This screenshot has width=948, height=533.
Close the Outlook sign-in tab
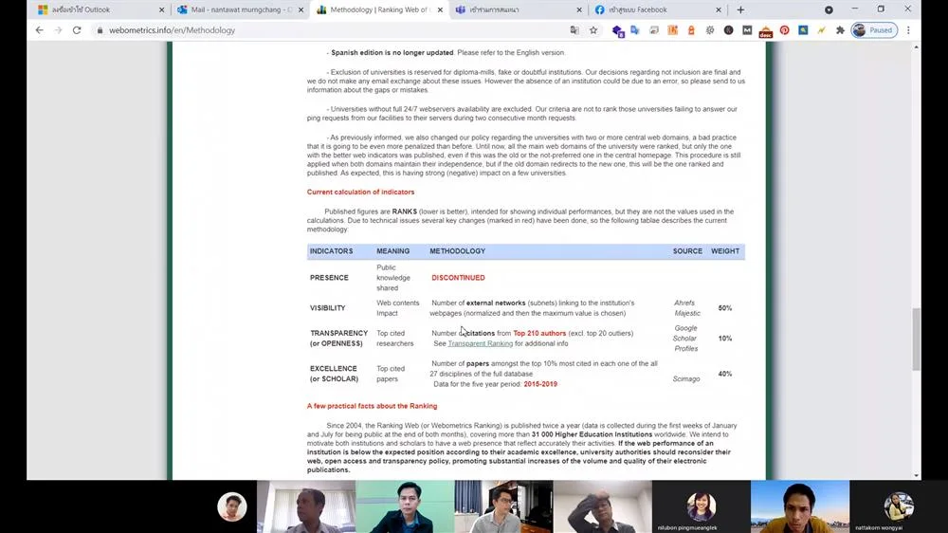[x=161, y=9]
